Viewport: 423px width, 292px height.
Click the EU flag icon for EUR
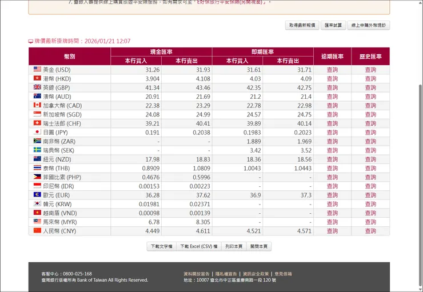pos(37,194)
